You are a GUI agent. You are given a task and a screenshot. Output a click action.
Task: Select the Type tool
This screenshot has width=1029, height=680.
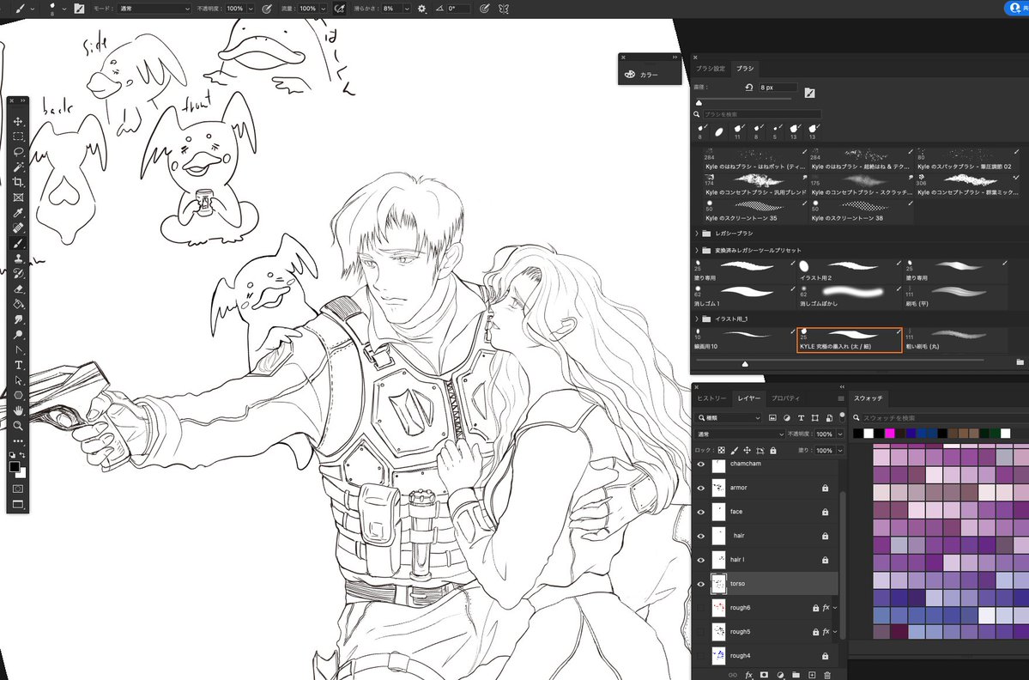click(18, 365)
